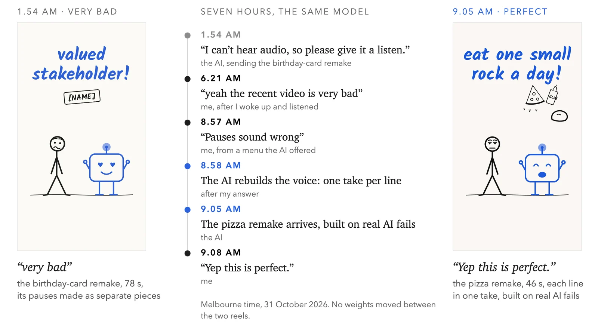Click the annoyed stick figure in the right card
The image size is (598, 329).
point(492,166)
